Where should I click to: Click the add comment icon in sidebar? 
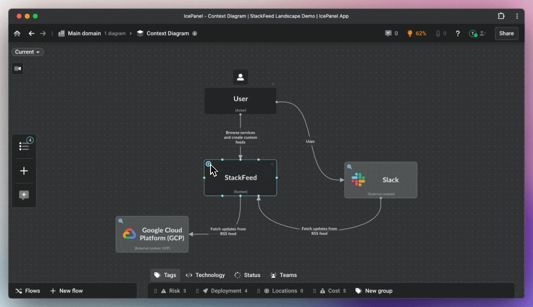point(24,195)
